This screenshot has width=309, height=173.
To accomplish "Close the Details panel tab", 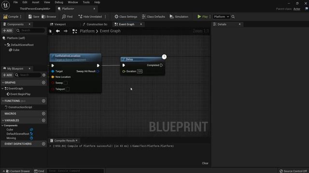I will [239, 24].
